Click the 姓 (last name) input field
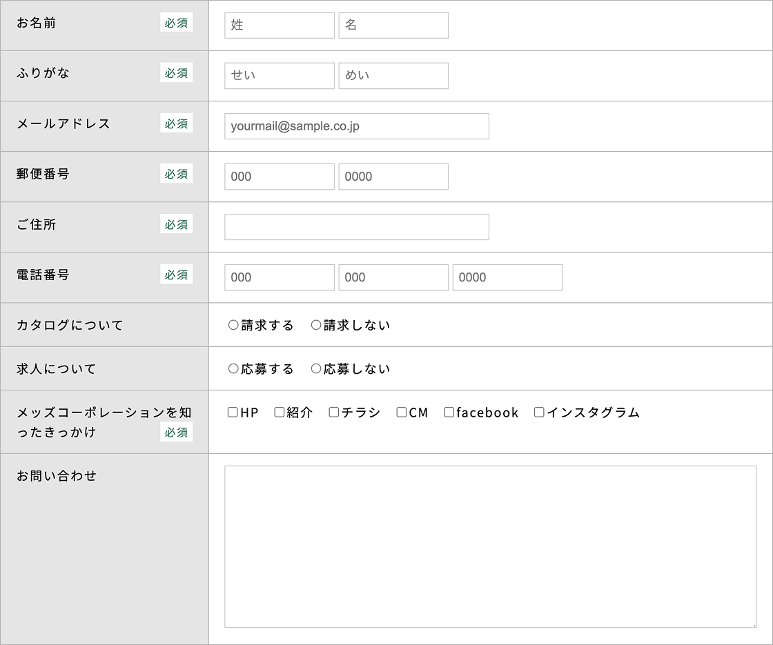773x645 pixels. click(279, 26)
